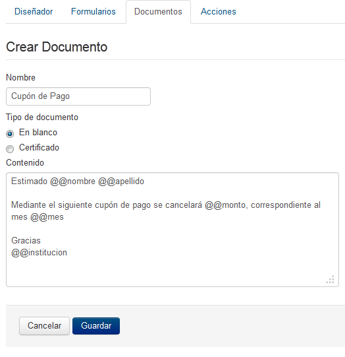Place cursor on @@institucion in the content
This screenshot has width=345, height=357.
[39, 253]
